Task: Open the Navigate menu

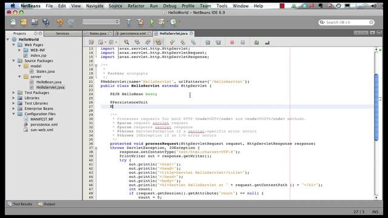Action: click(x=95, y=5)
